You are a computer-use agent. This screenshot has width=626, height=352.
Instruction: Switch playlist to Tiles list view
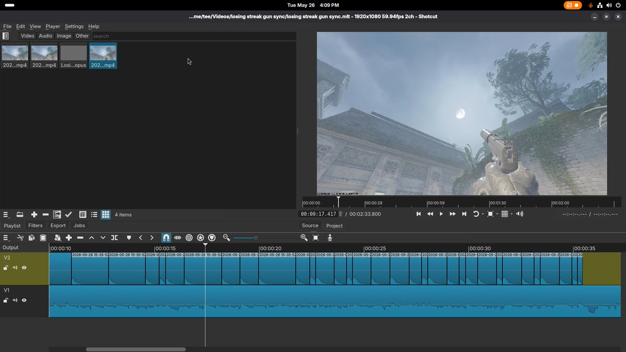[94, 214]
